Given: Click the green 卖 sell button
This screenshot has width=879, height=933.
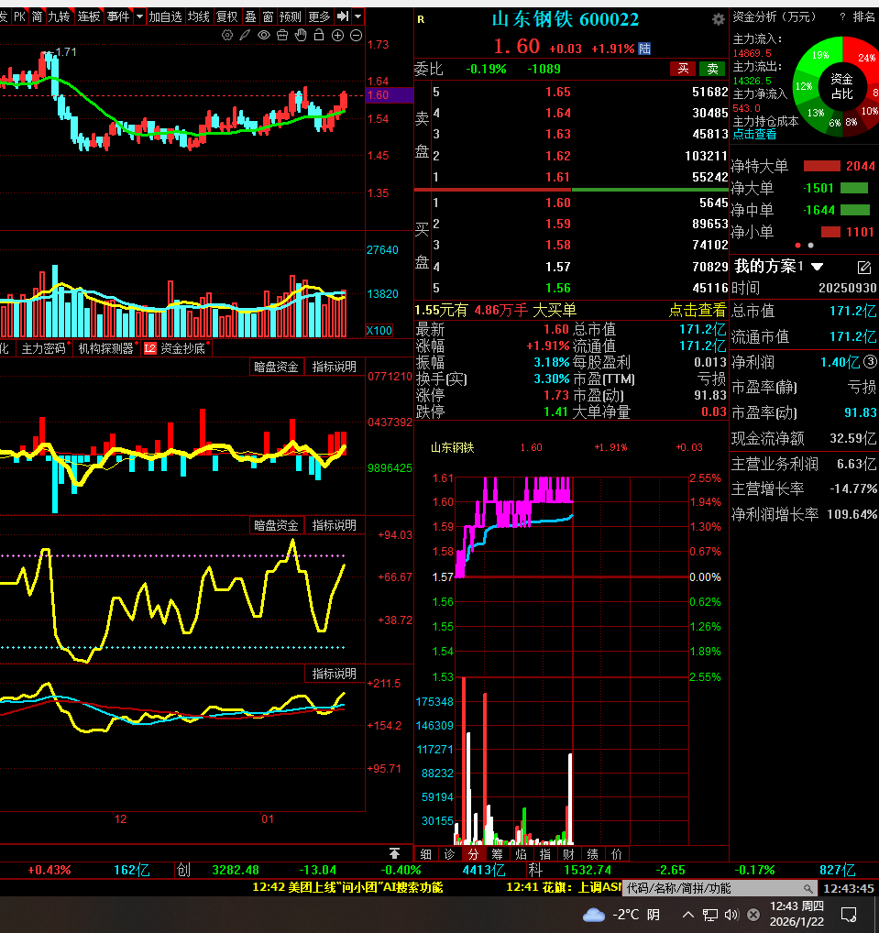Looking at the screenshot, I should (x=712, y=69).
